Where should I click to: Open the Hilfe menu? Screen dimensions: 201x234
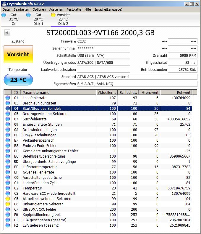(x=88, y=9)
